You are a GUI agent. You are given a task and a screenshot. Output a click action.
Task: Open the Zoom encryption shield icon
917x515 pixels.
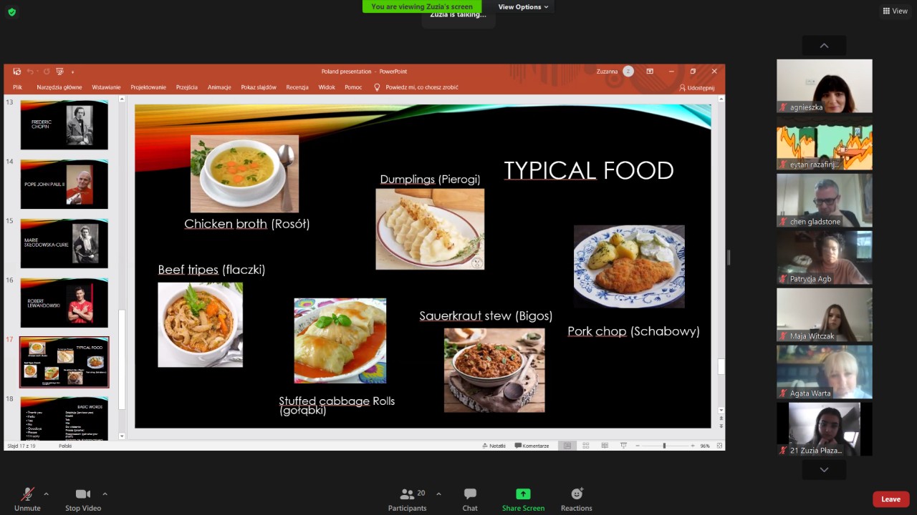[x=11, y=11]
